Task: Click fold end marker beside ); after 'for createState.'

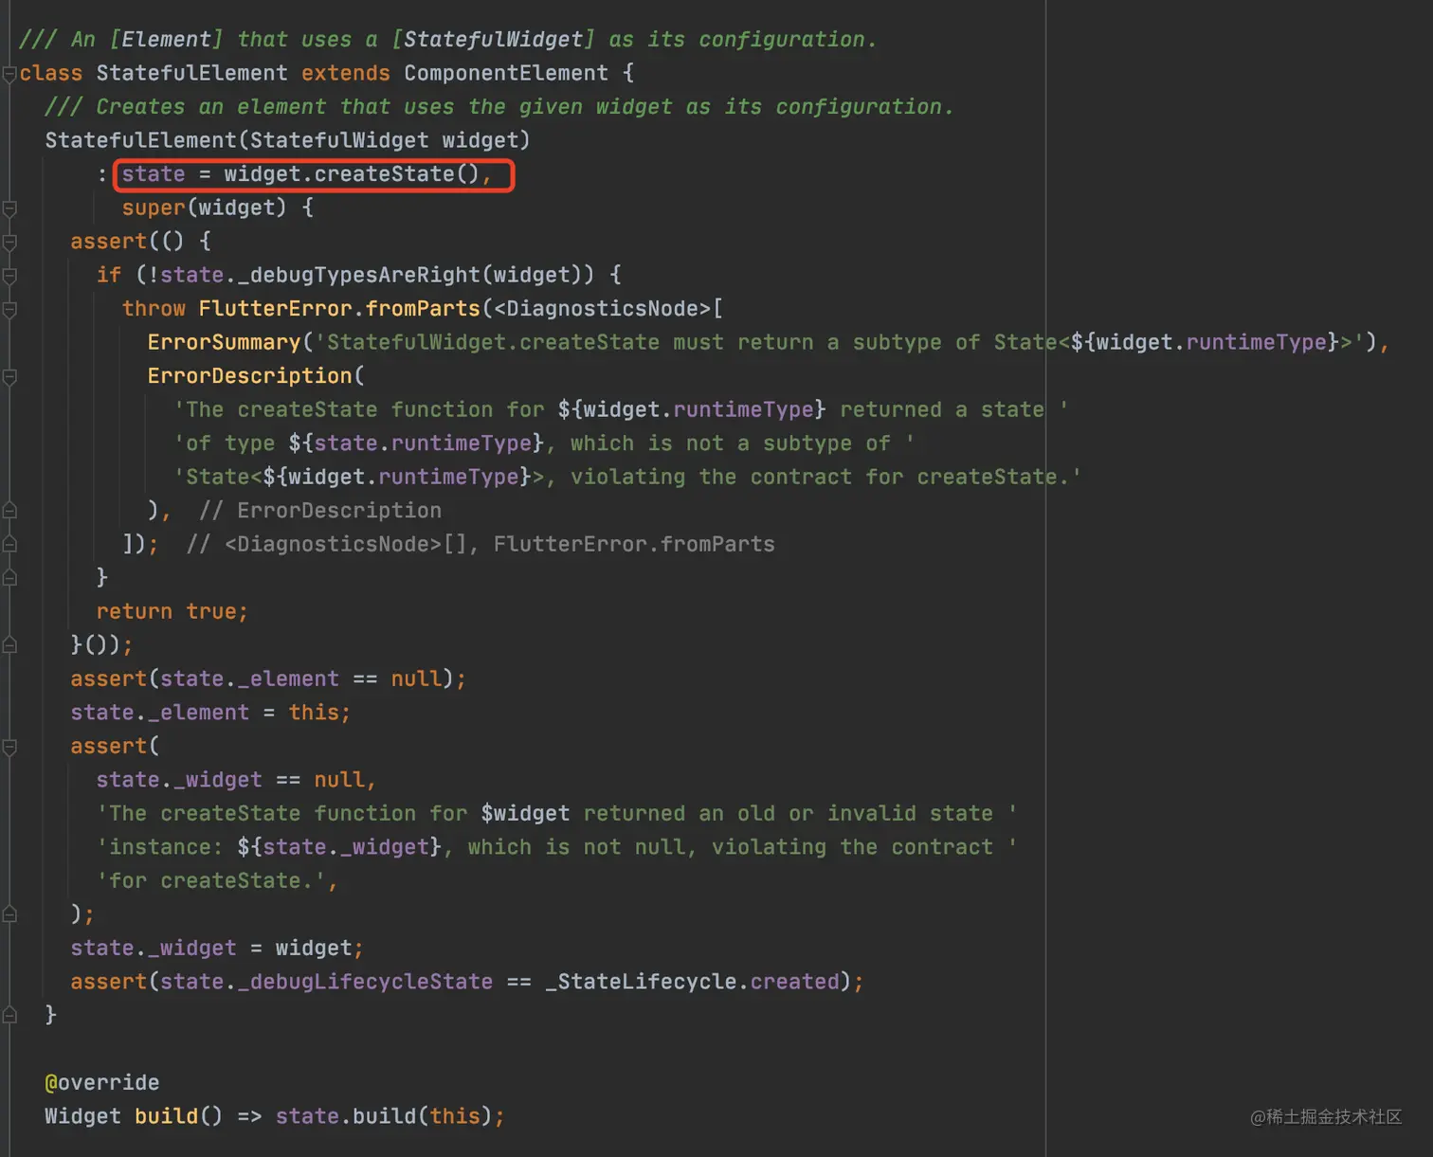Action: [9, 914]
